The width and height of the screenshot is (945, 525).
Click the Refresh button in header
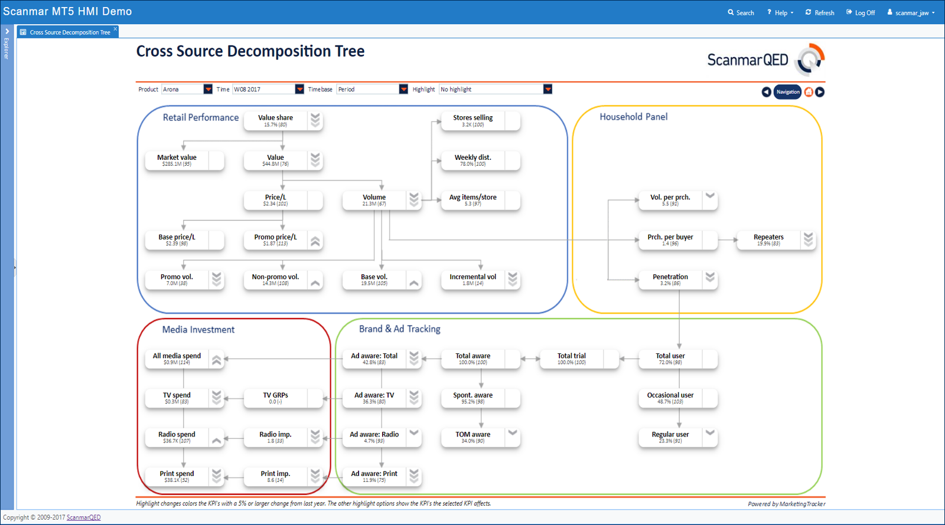click(820, 12)
